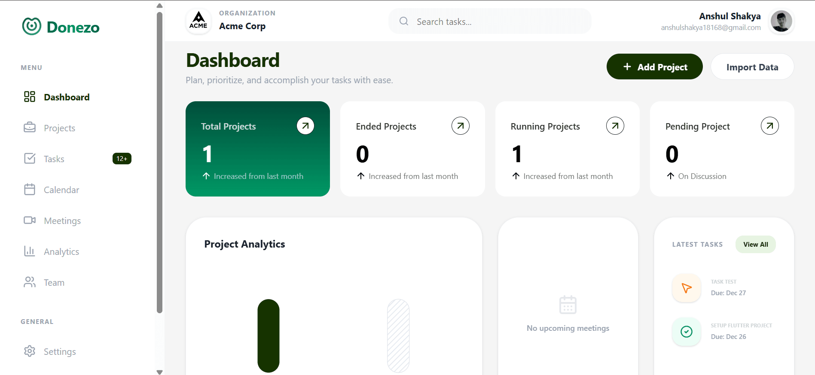Select the Projects icon in sidebar

(x=29, y=127)
